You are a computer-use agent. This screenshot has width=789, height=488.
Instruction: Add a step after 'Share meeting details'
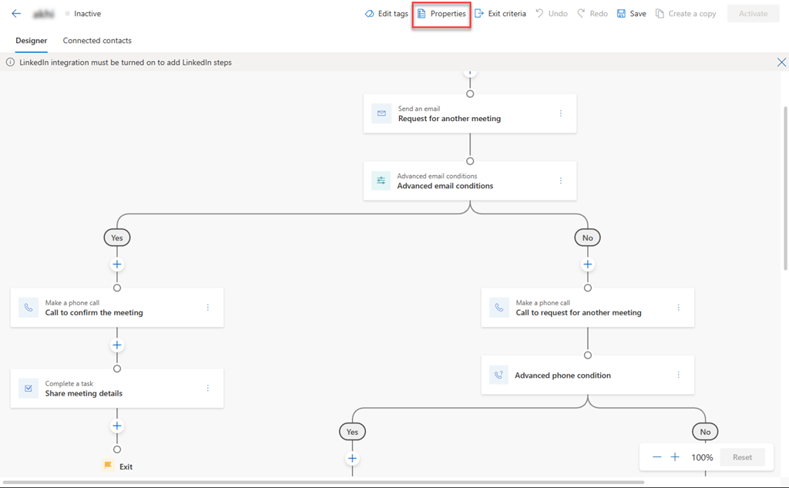(x=116, y=425)
